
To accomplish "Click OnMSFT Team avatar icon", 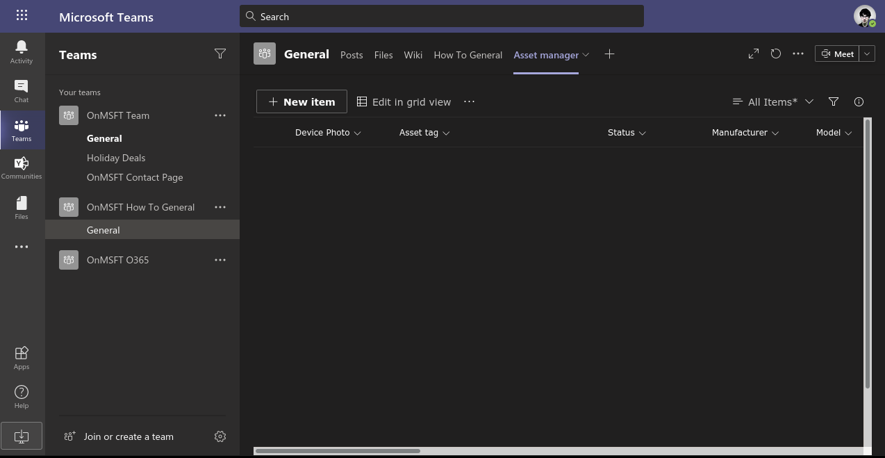I will pos(69,115).
